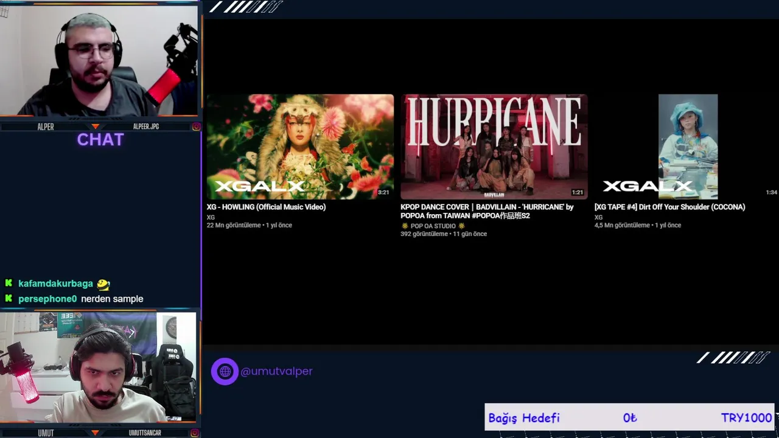
Task: Click Instagram icon next to UMUTTSANCAR
Action: point(196,433)
